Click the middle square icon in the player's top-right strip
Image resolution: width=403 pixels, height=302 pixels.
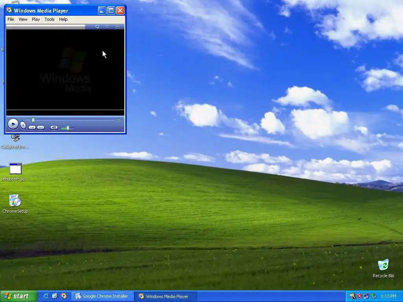pos(107,27)
